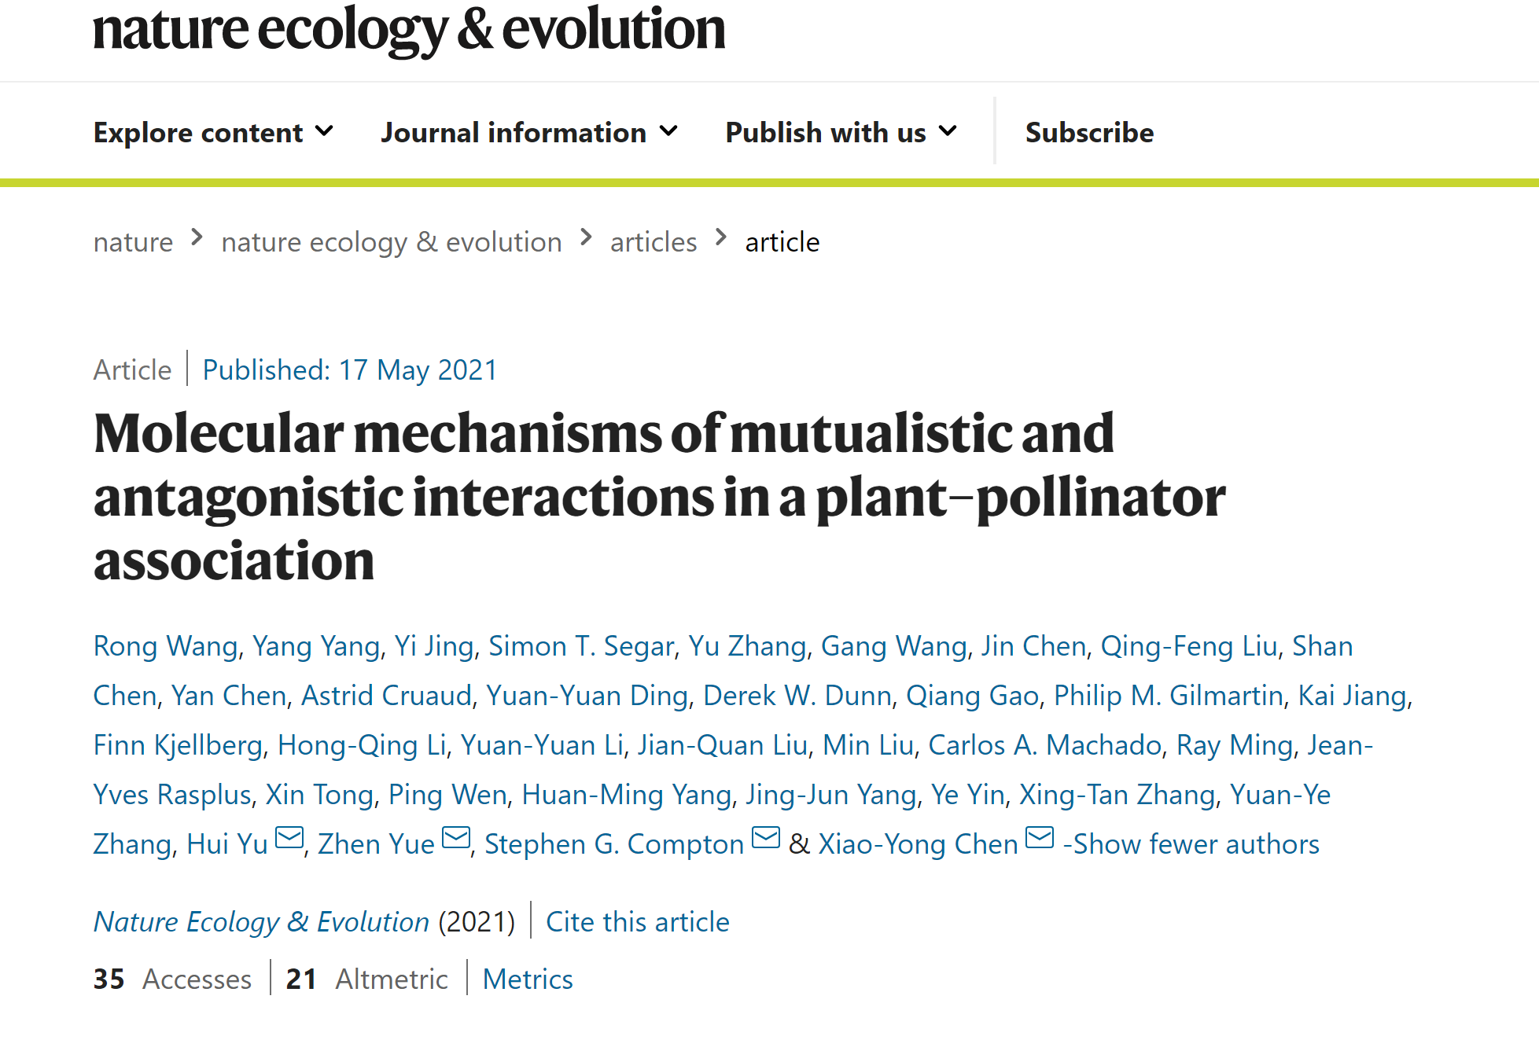Collapse list with Show fewer authors
The image size is (1539, 1062).
coord(1191,844)
